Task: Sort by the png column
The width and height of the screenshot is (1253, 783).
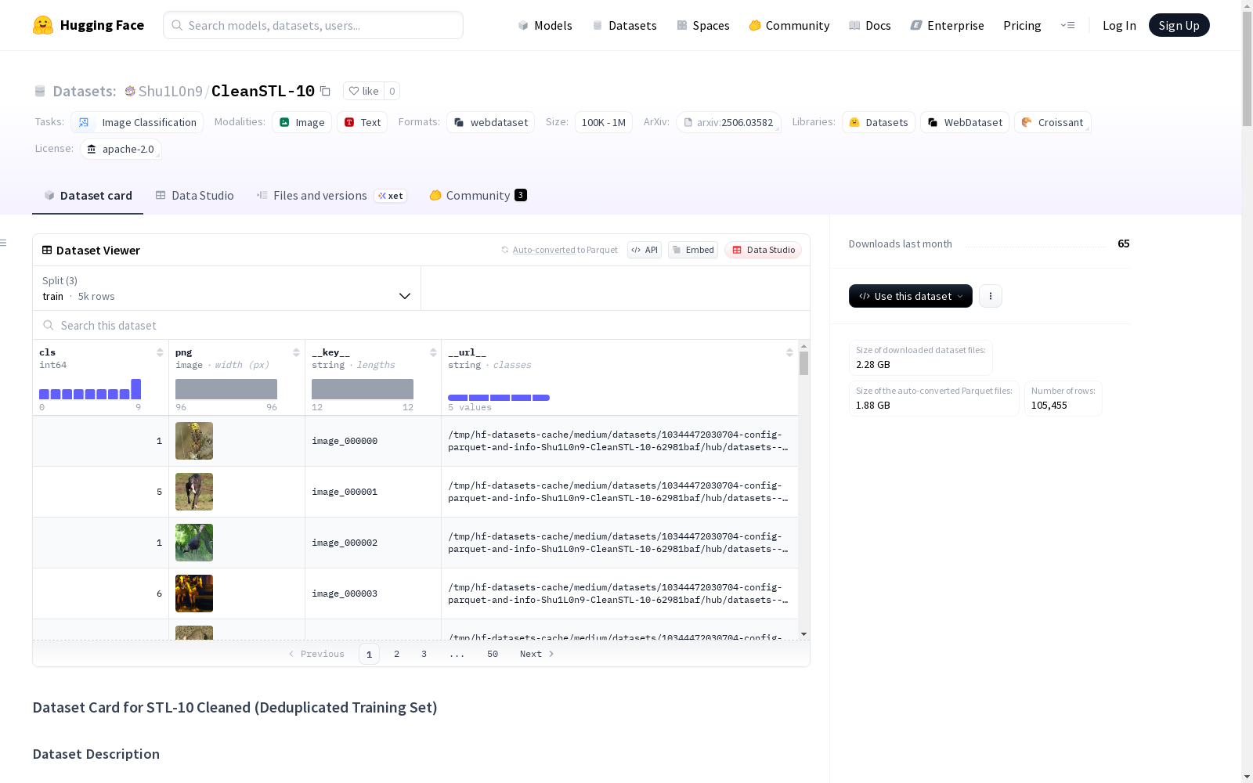Action: point(296,352)
